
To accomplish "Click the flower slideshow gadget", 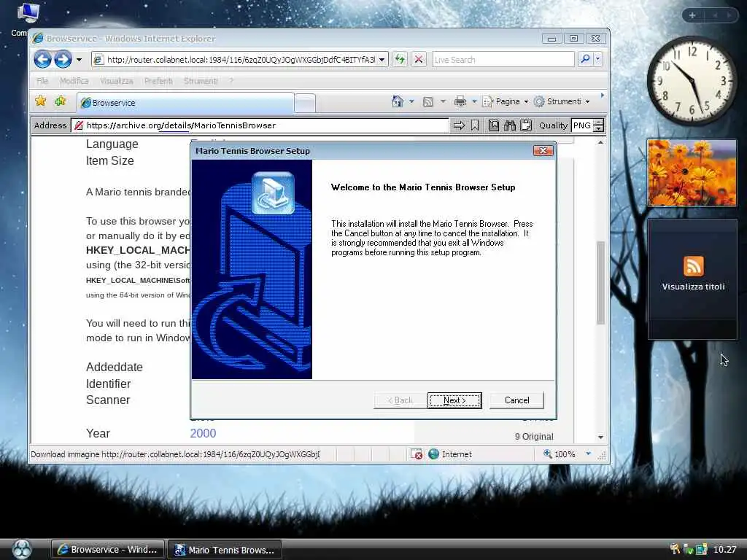I will tap(692, 173).
